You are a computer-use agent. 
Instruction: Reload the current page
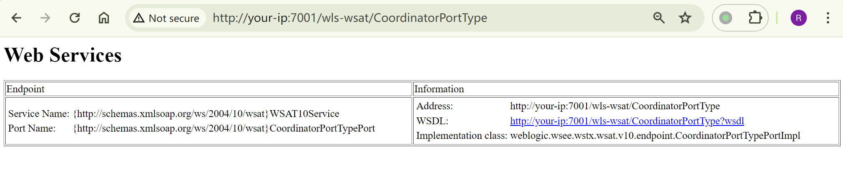click(x=75, y=18)
